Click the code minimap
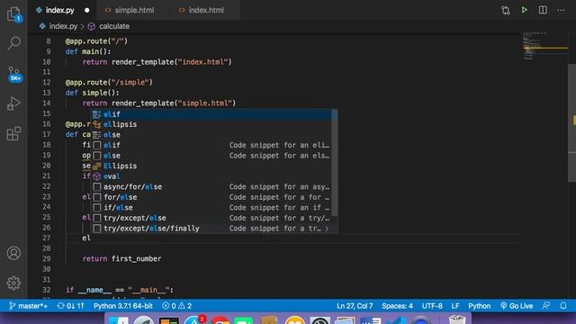576x324 pixels. coord(544,46)
